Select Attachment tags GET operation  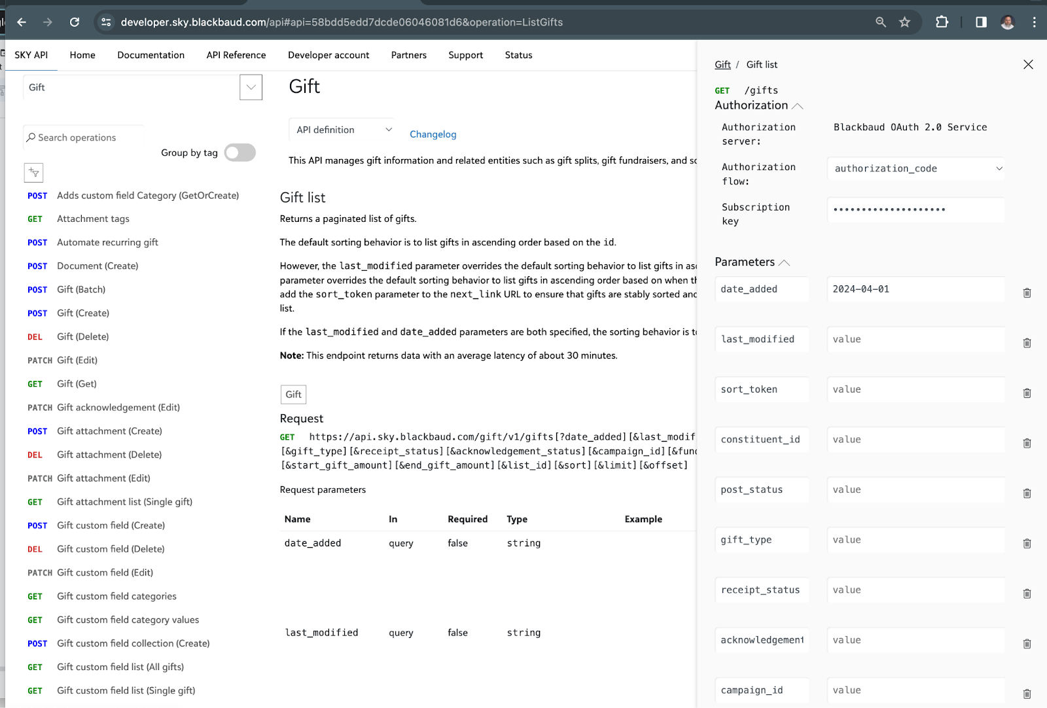[93, 219]
